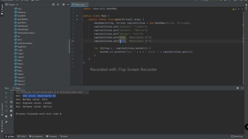
Task: Open grandSon class in project tree
Action: click(x=20, y=23)
